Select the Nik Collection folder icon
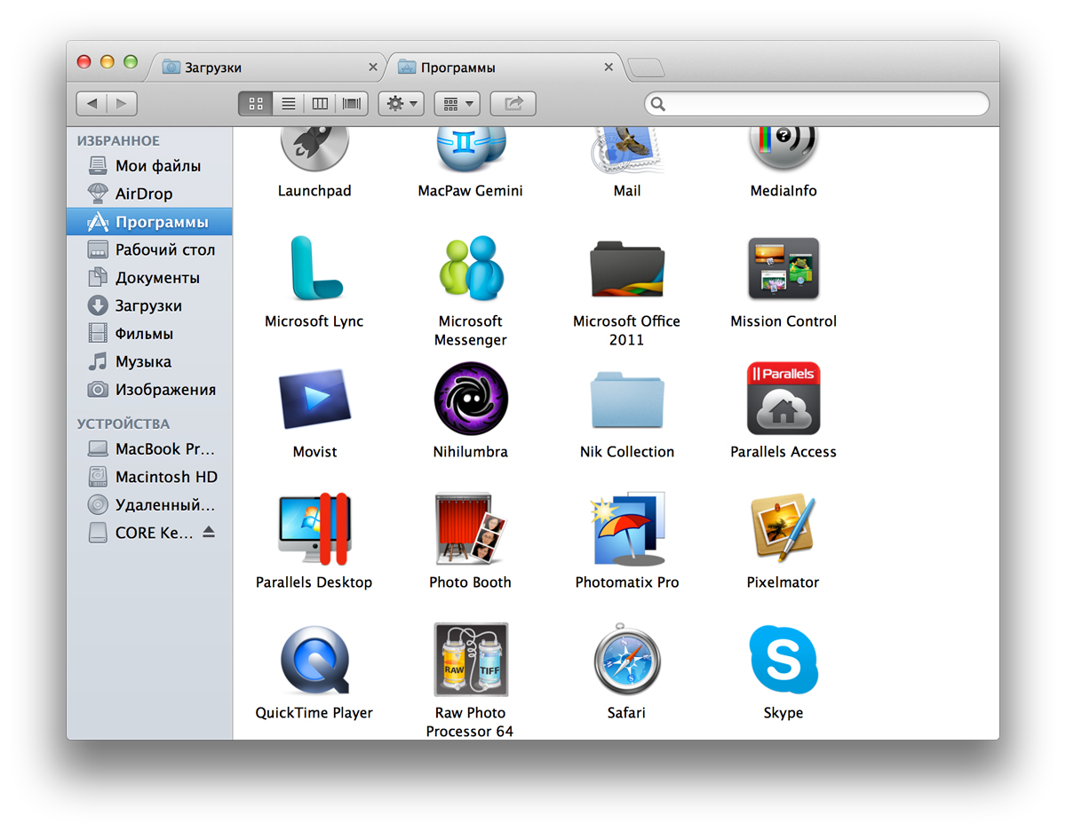This screenshot has height=832, width=1066. (x=626, y=400)
